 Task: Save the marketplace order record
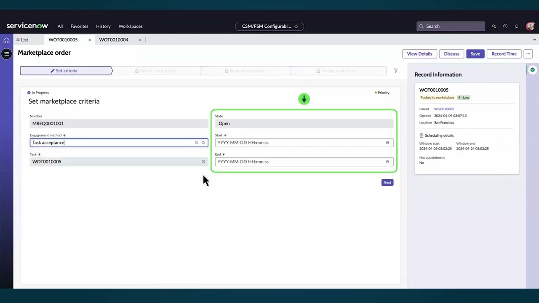click(475, 53)
